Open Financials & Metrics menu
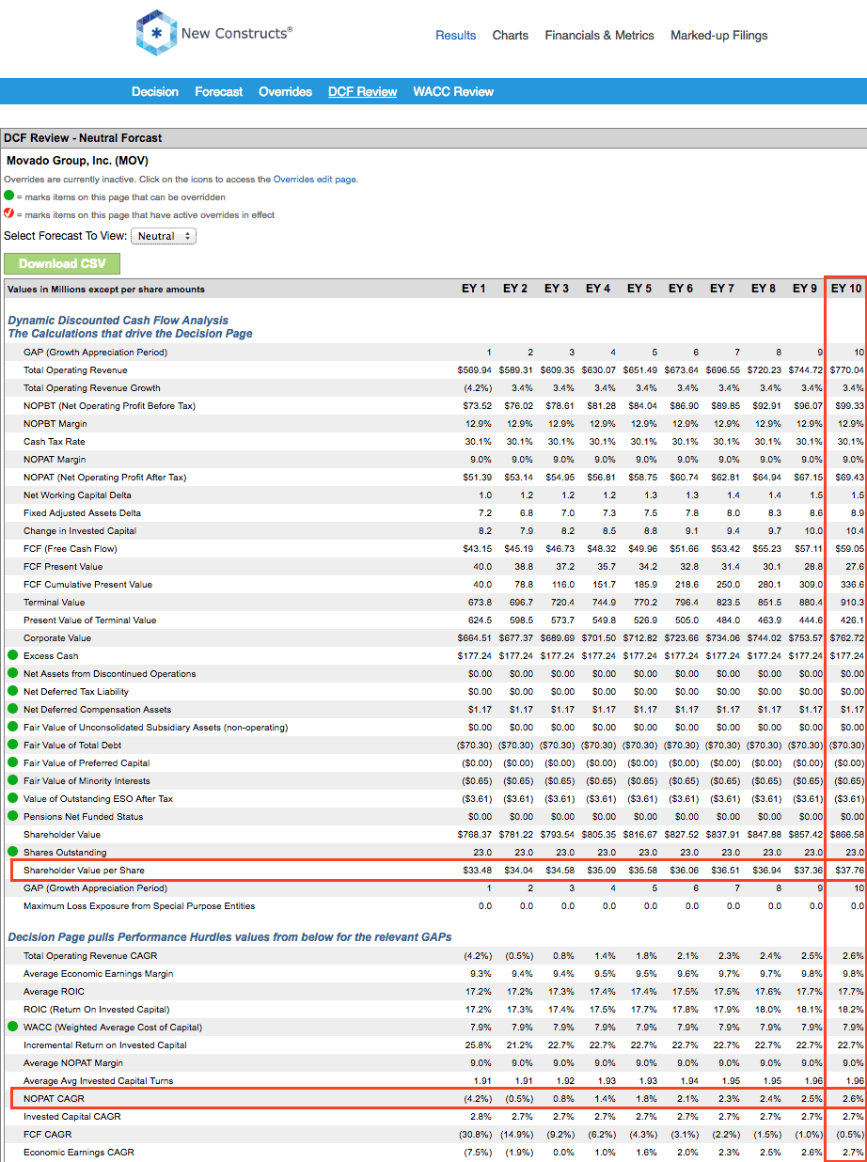The image size is (867, 1162). [x=600, y=35]
